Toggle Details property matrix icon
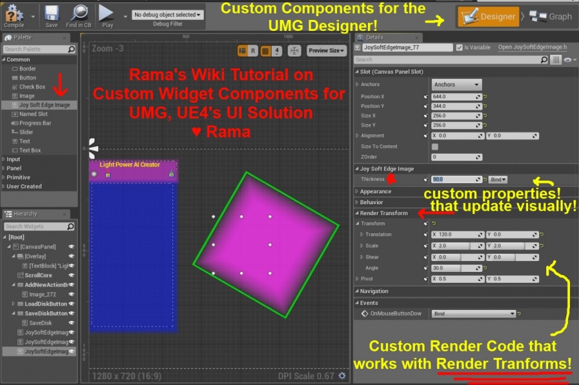 [x=556, y=60]
